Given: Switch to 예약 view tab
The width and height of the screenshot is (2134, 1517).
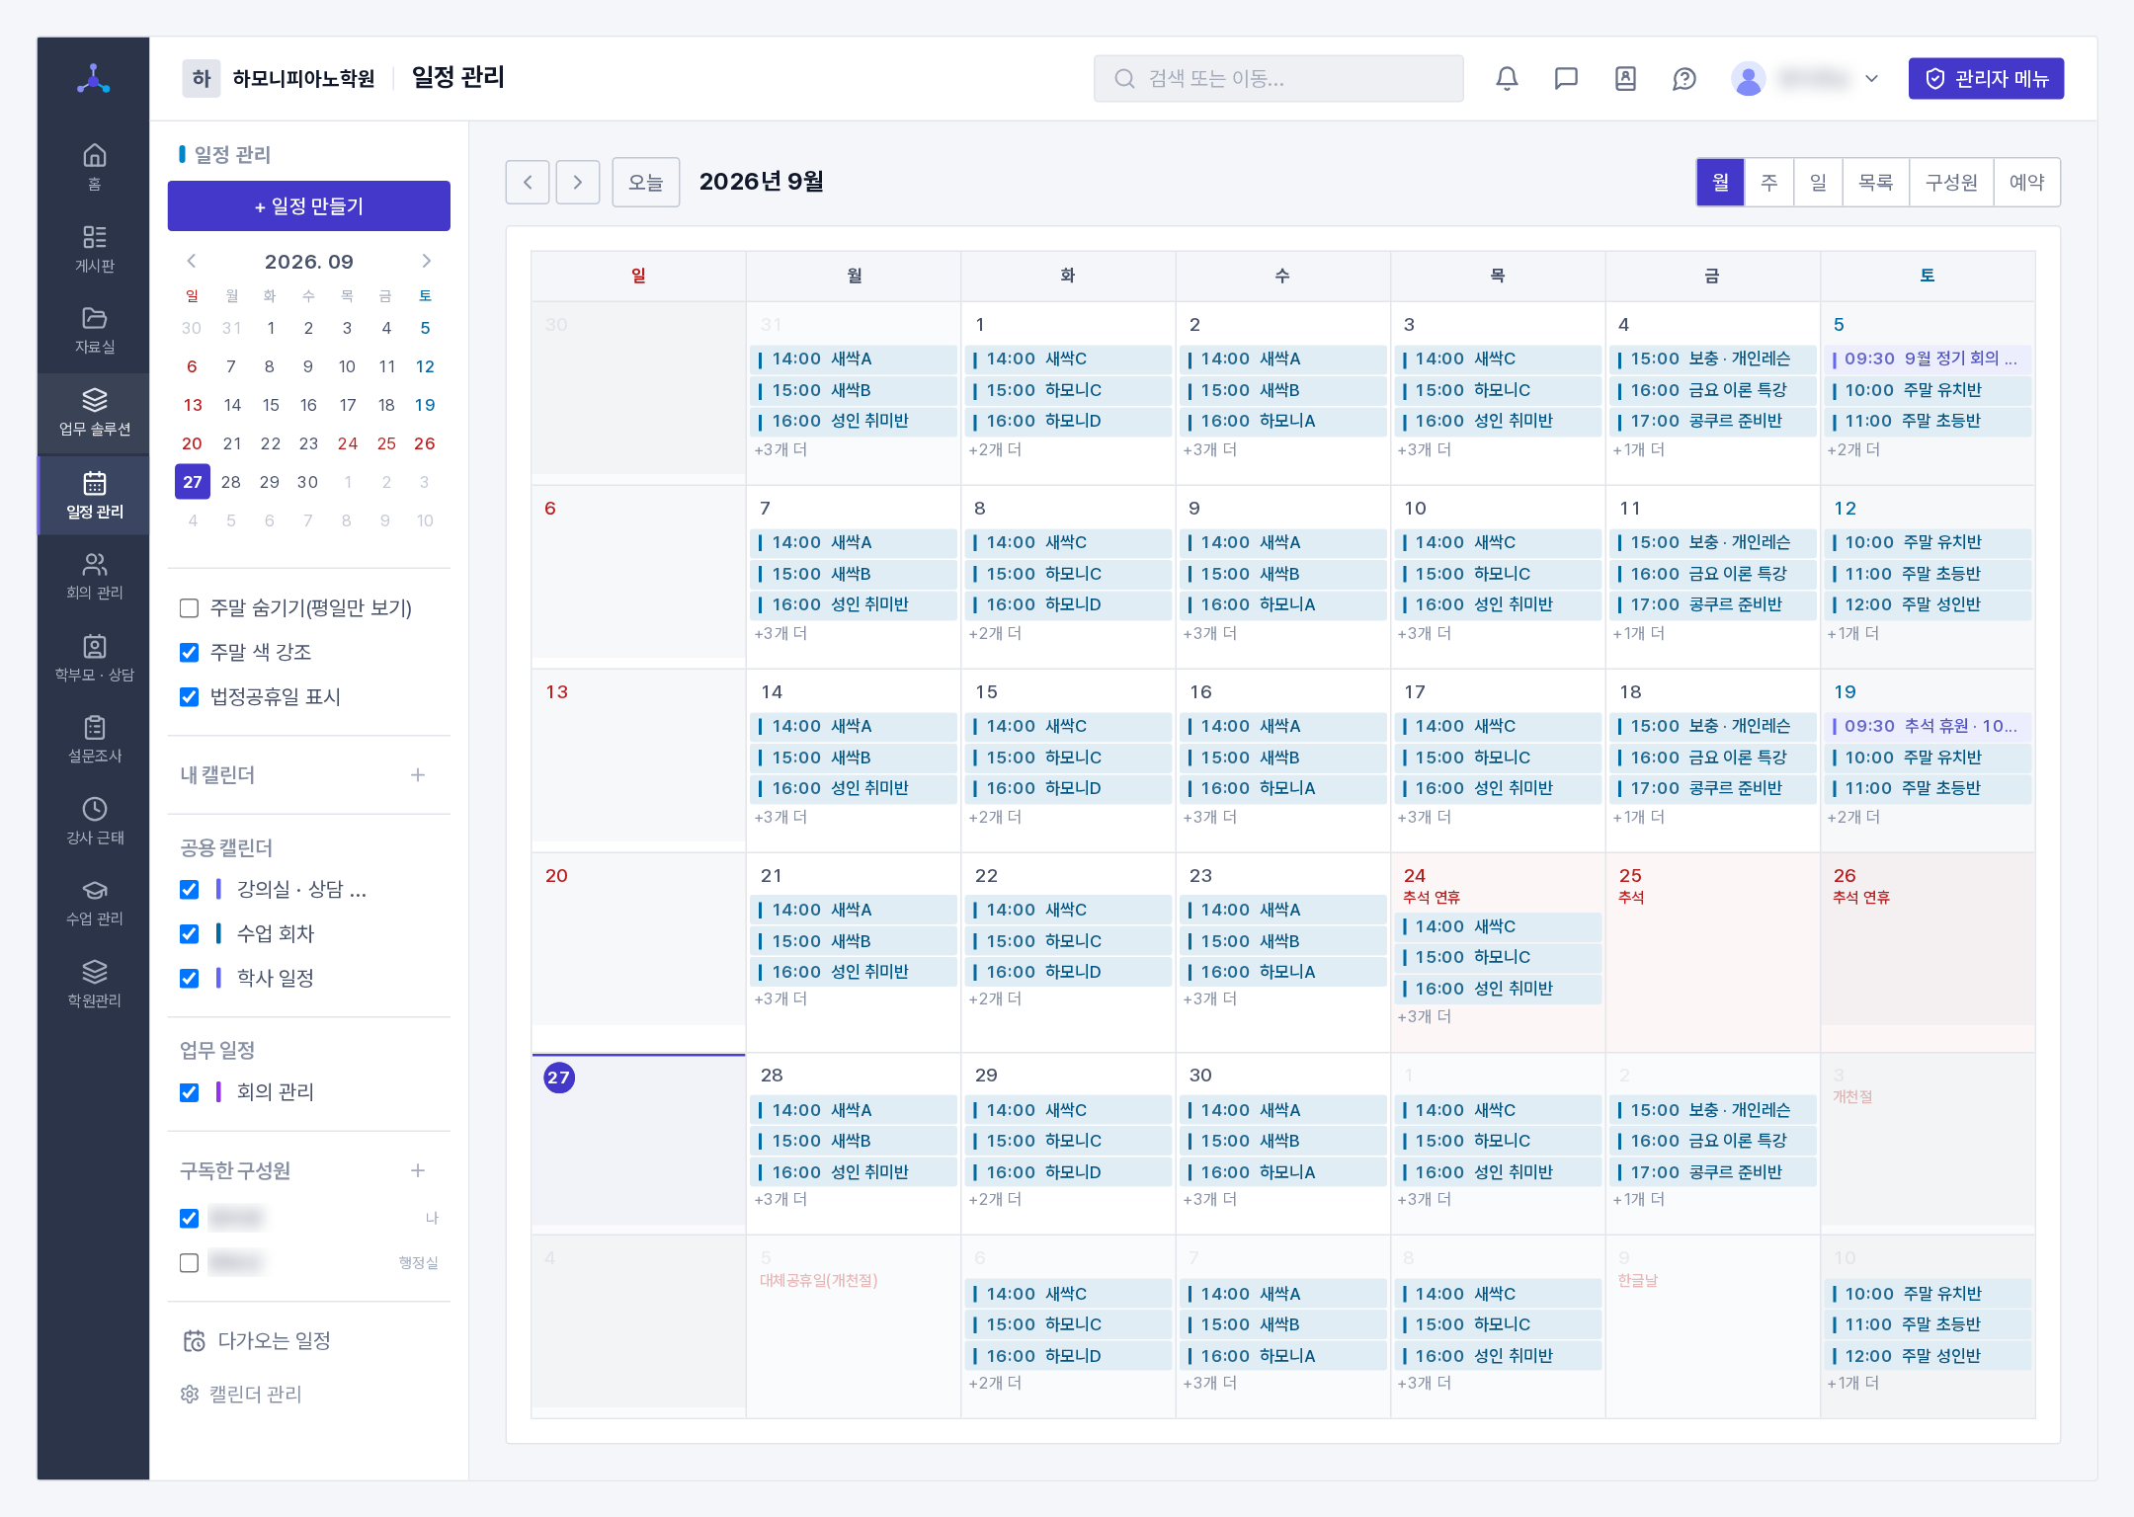Looking at the screenshot, I should (2026, 182).
